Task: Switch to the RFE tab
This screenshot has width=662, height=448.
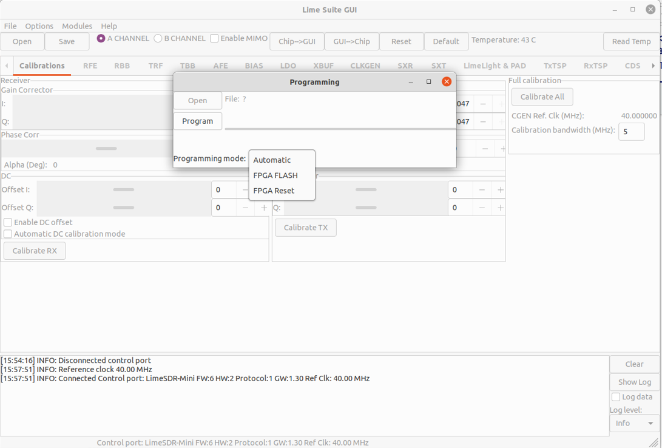Action: (x=90, y=66)
